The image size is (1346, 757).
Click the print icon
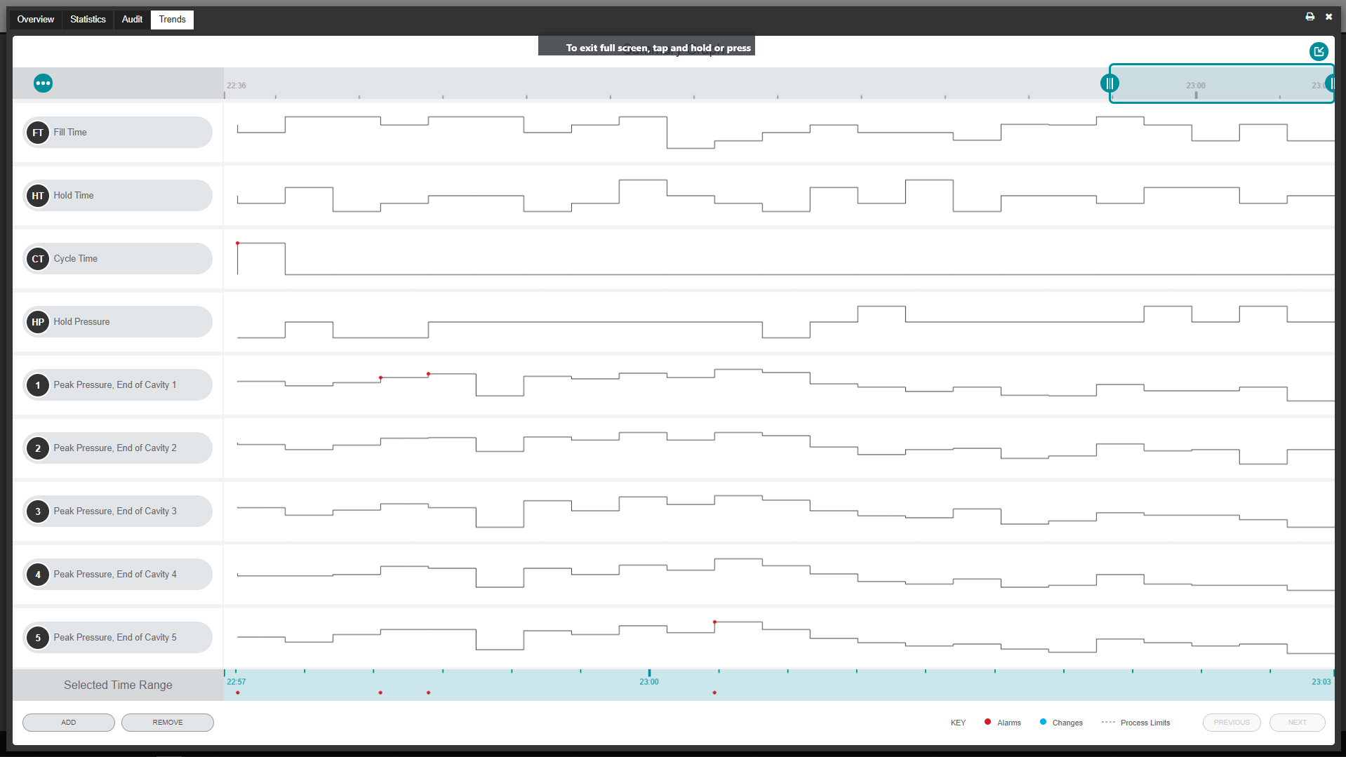[x=1310, y=16]
